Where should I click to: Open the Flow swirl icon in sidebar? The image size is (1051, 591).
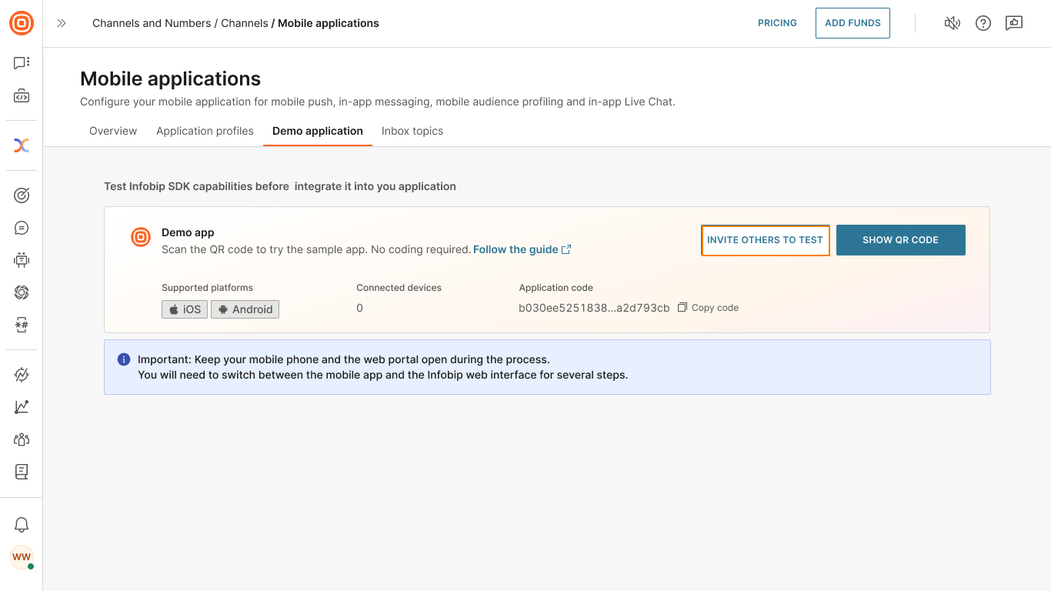22,292
